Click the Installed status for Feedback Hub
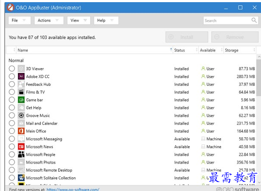This screenshot has height=191, width=261. pos(182,85)
